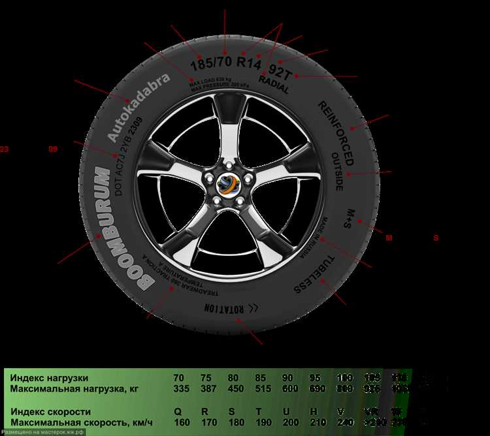Click the red M letter beside the tire
The image size is (490, 436).
(x=389, y=238)
